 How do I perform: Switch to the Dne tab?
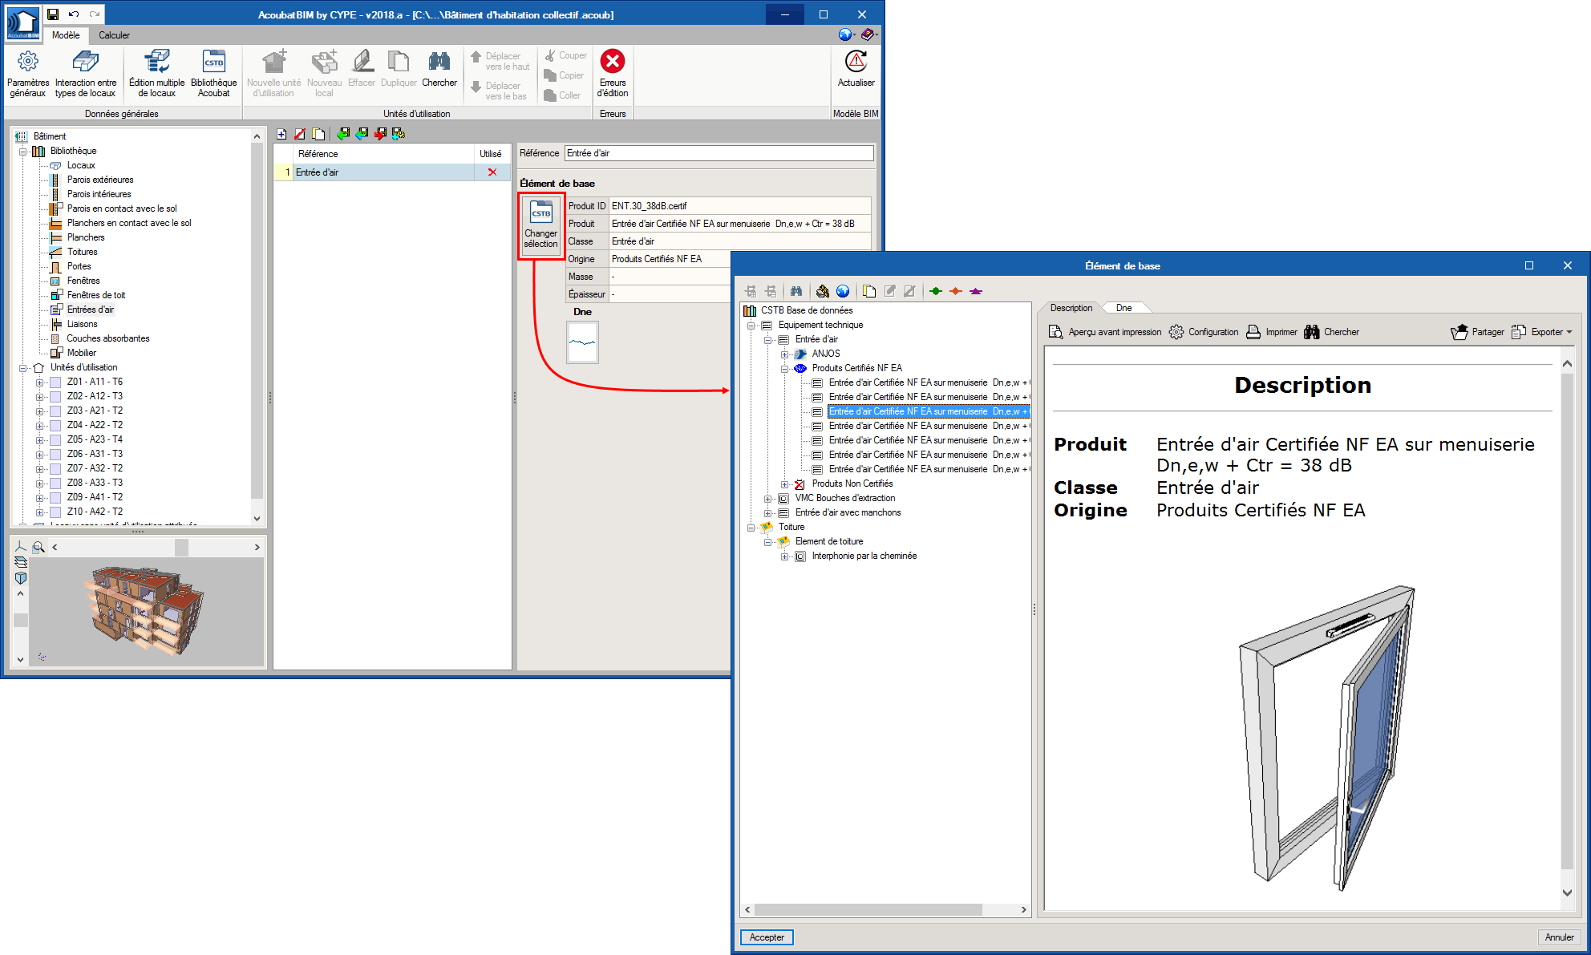click(1124, 308)
